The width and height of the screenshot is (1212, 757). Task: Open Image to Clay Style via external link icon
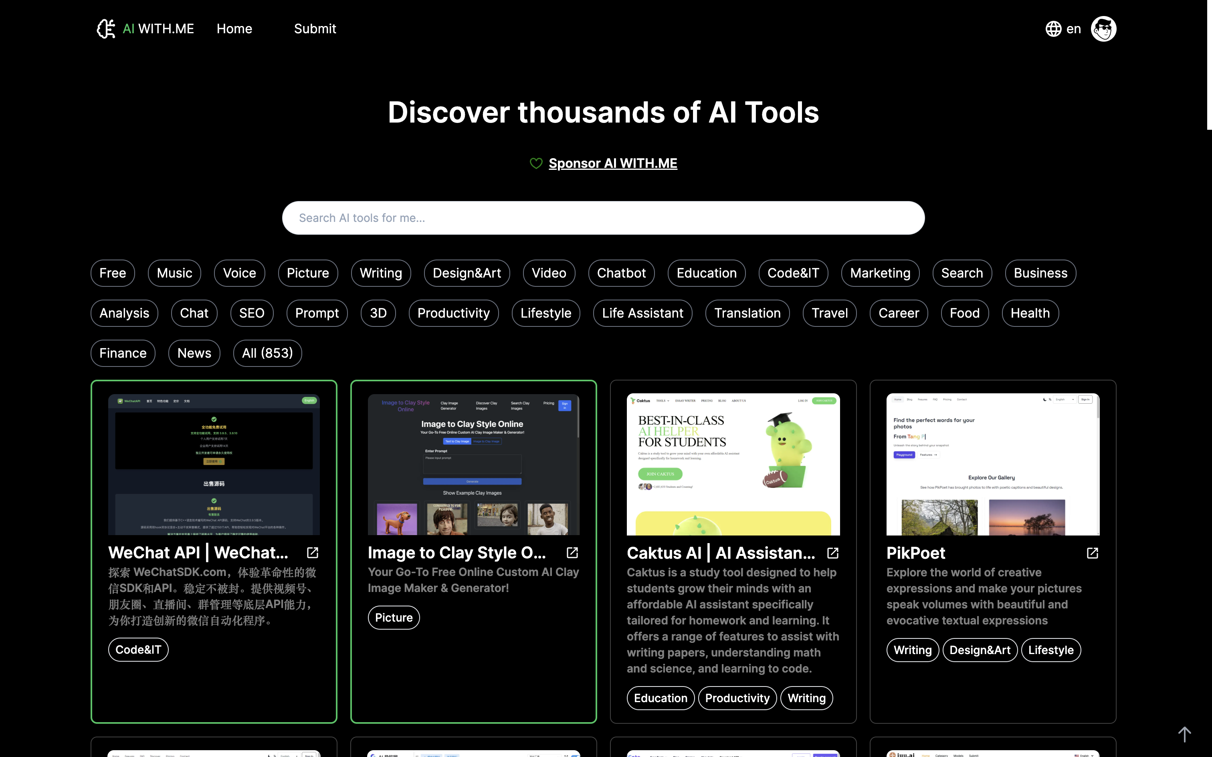pyautogui.click(x=572, y=552)
